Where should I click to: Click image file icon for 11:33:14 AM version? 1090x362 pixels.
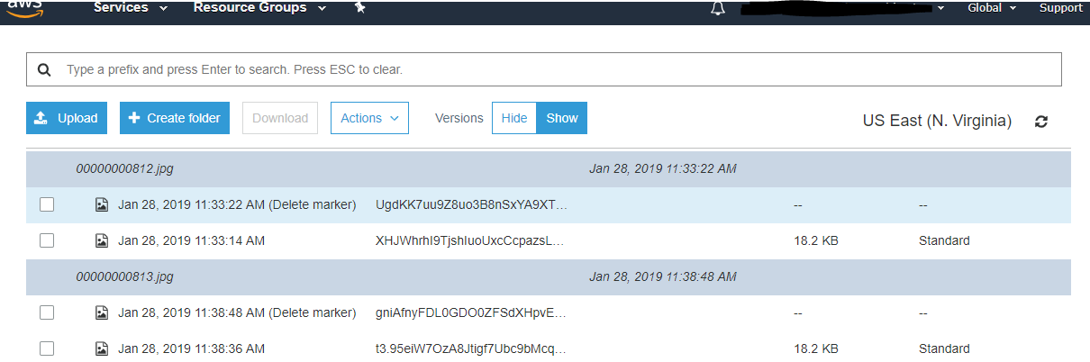pyautogui.click(x=102, y=240)
